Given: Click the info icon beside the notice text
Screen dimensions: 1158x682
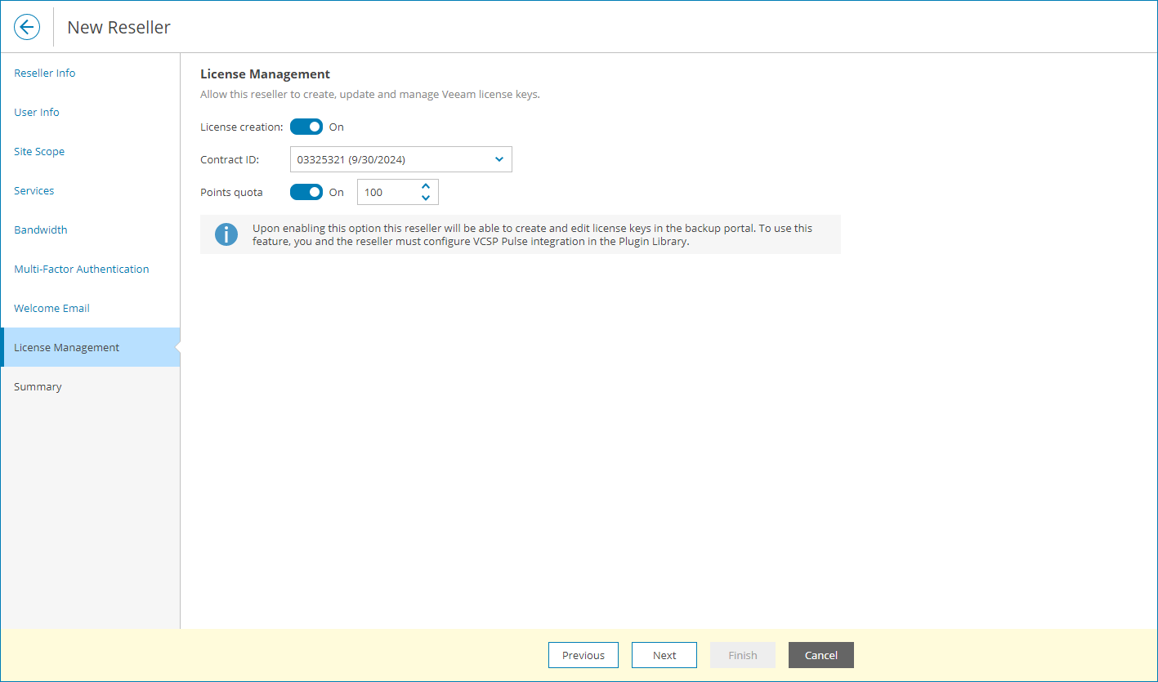Looking at the screenshot, I should [x=226, y=234].
